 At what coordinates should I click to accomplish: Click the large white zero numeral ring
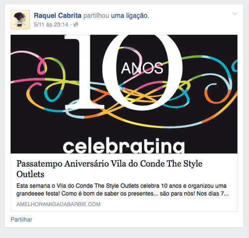(142, 73)
